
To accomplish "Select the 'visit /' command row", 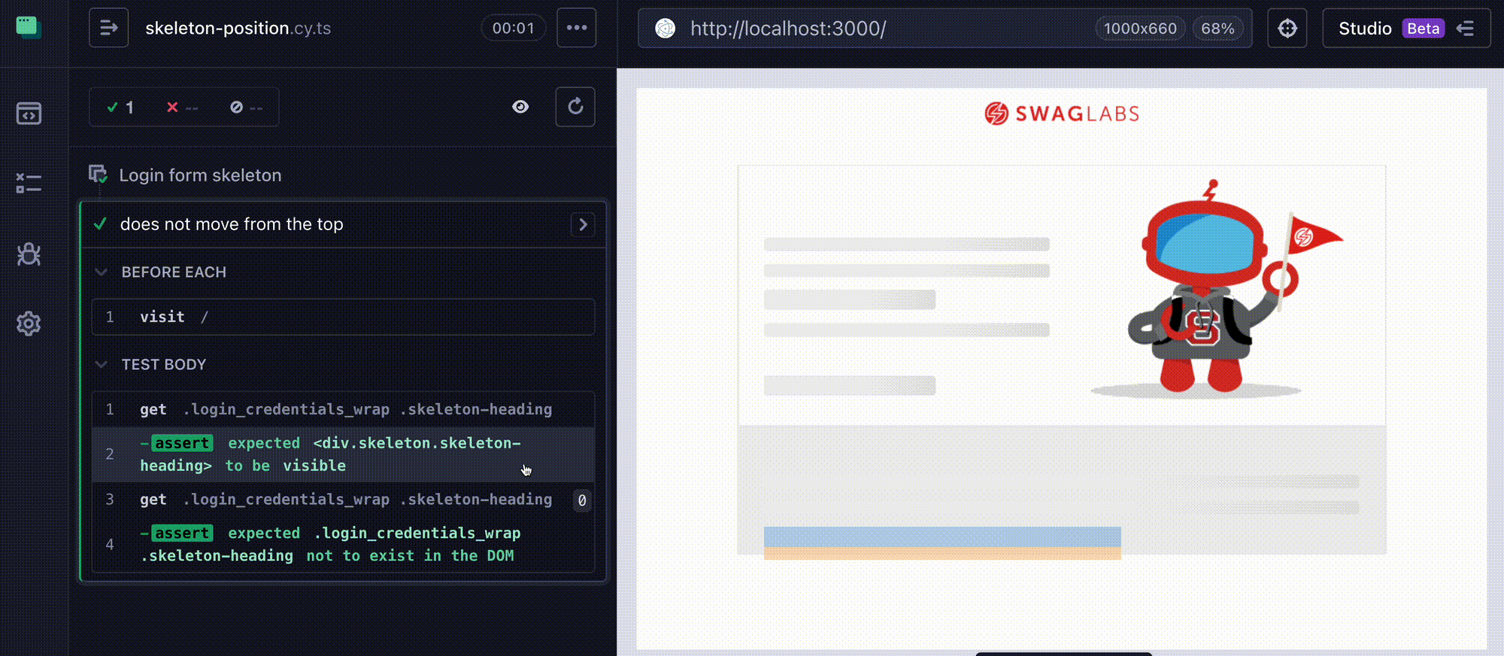I will click(x=343, y=317).
